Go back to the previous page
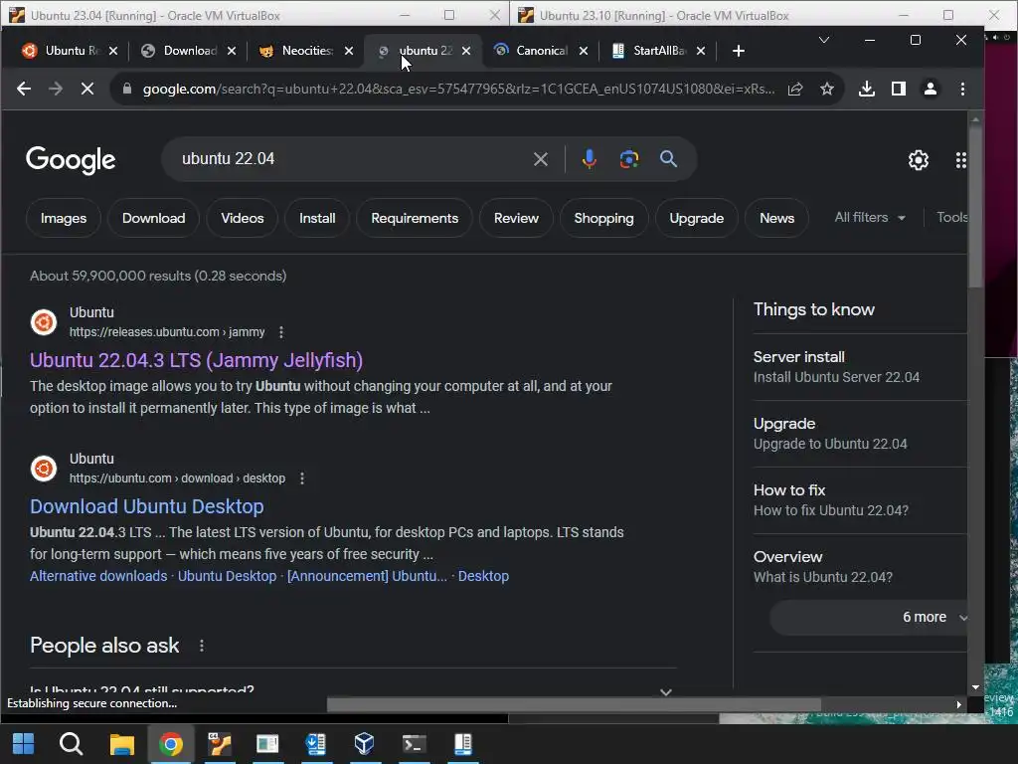Screen dimensions: 1018x764 [x=24, y=89]
